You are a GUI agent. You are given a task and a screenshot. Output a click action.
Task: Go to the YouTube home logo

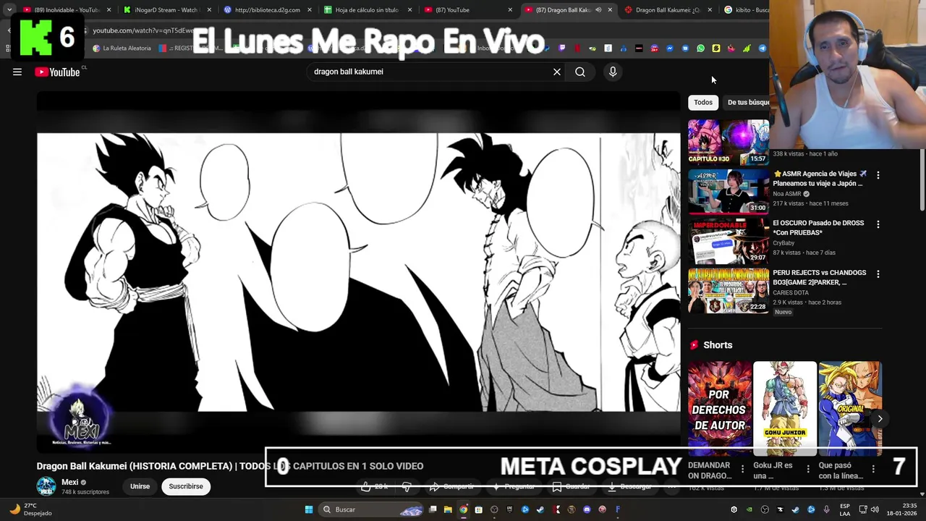point(57,72)
